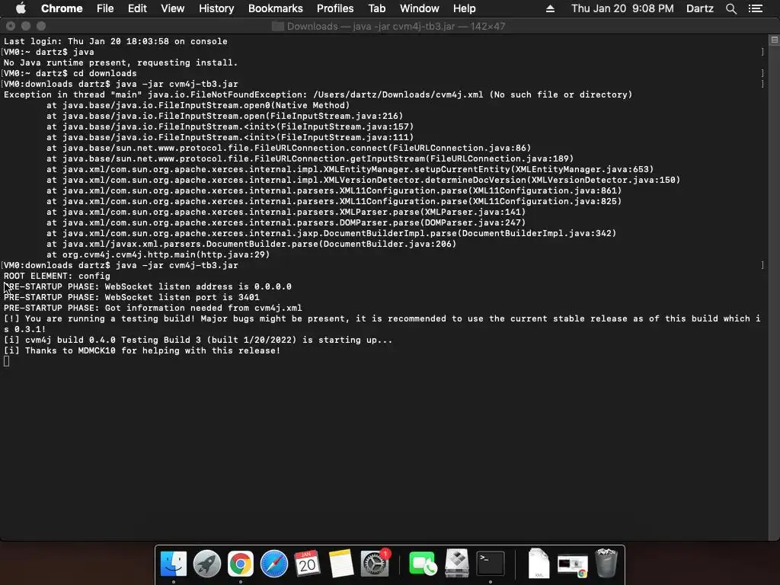Click 'org.cvm4j.cvm4j.http.main(http.java:29)' line

click(158, 254)
